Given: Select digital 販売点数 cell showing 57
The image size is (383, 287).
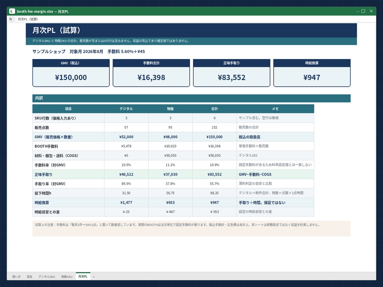Looking at the screenshot, I should tap(126, 127).
